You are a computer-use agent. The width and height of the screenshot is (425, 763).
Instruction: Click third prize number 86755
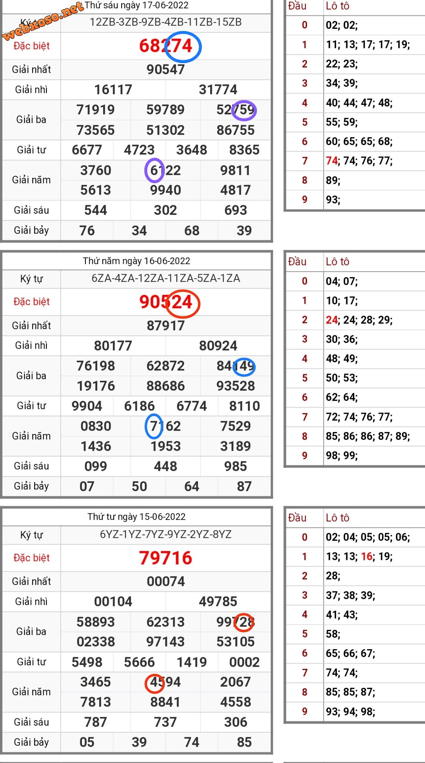point(236,130)
